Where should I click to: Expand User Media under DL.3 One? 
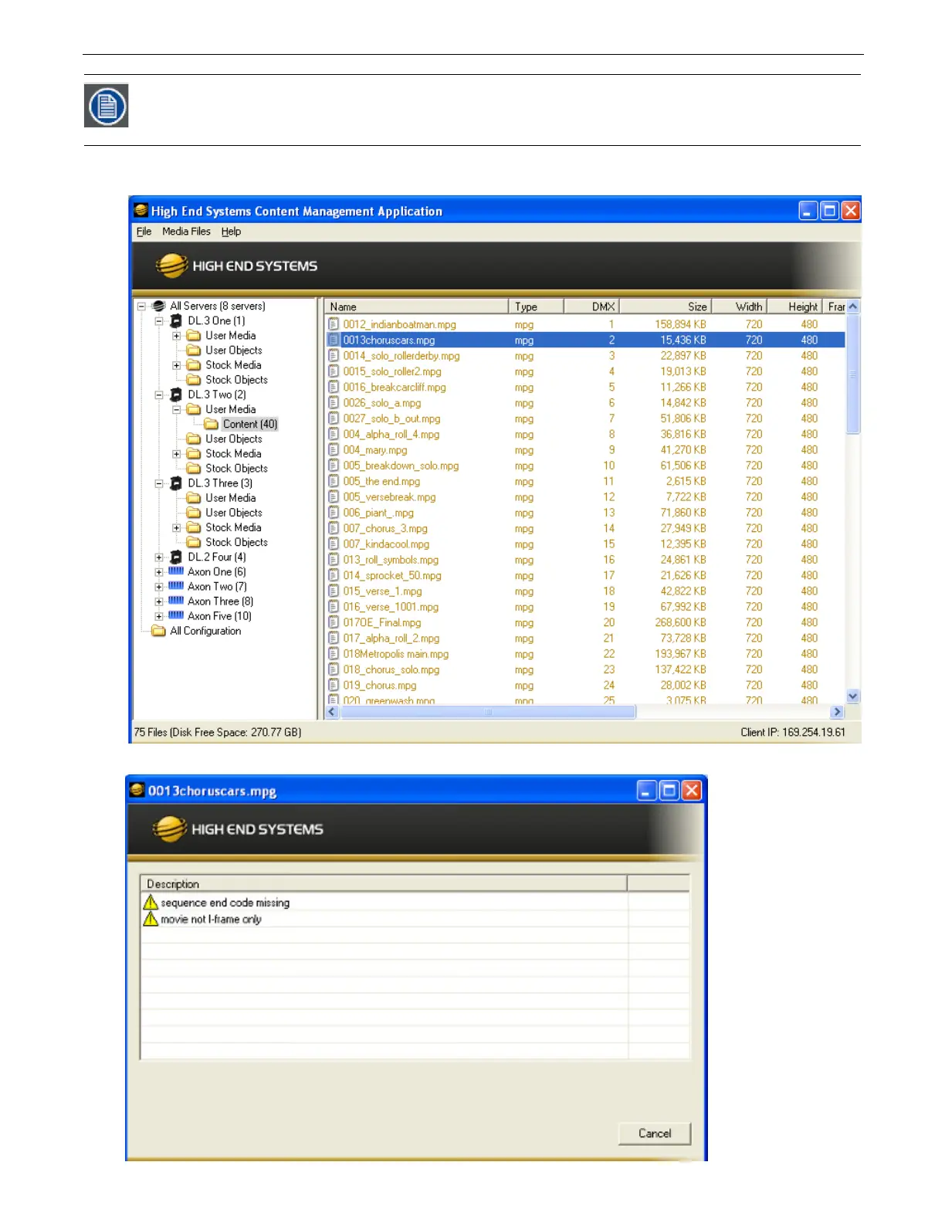tap(177, 336)
